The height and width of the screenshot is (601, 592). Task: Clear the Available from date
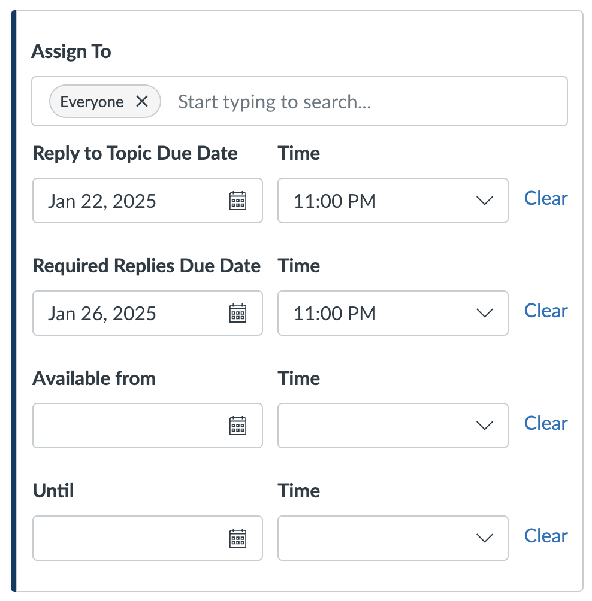(545, 423)
